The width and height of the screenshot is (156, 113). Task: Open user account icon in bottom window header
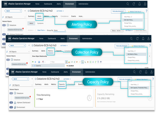(x=152, y=72)
